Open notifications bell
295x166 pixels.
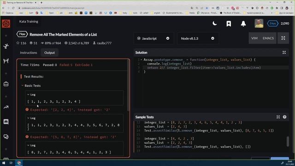click(x=243, y=24)
